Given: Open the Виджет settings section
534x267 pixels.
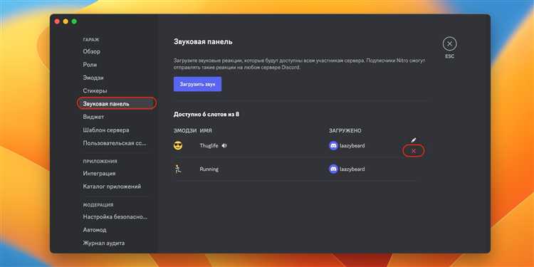Looking at the screenshot, I should [x=93, y=117].
